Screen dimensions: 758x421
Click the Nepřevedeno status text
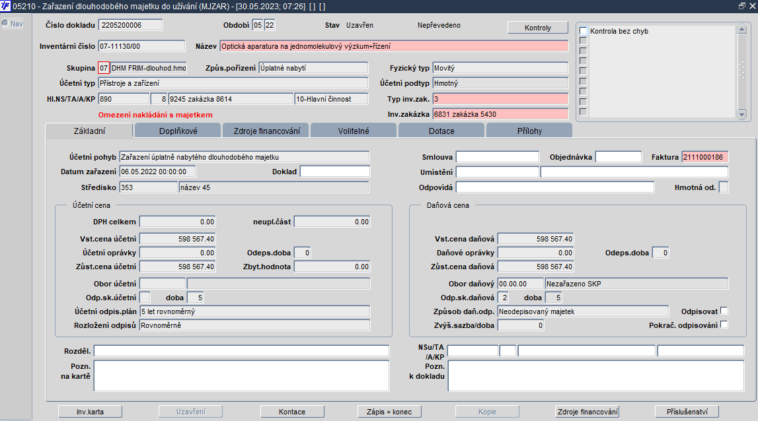(x=439, y=25)
